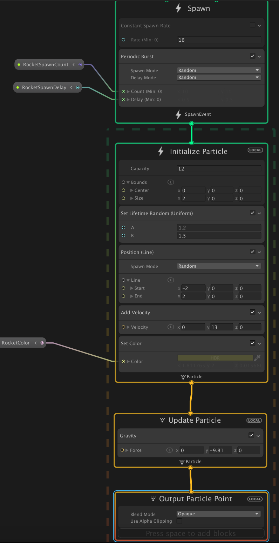Click the HDR color swatch in Set Color
The image size is (279, 543).
coord(215,358)
